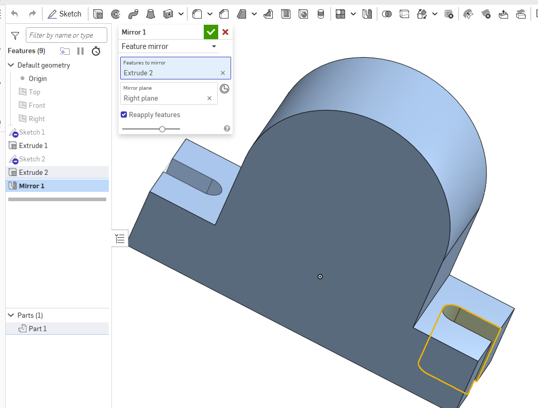Select the Extrude tool in toolbar

[98, 14]
